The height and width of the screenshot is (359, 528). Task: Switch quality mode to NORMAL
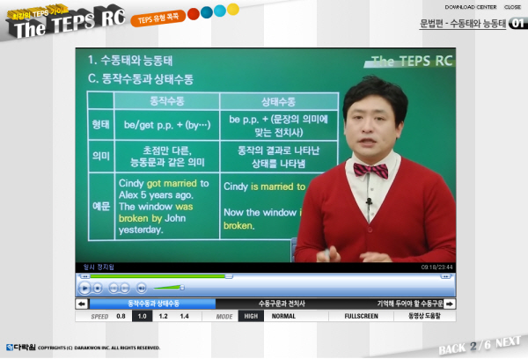point(283,316)
